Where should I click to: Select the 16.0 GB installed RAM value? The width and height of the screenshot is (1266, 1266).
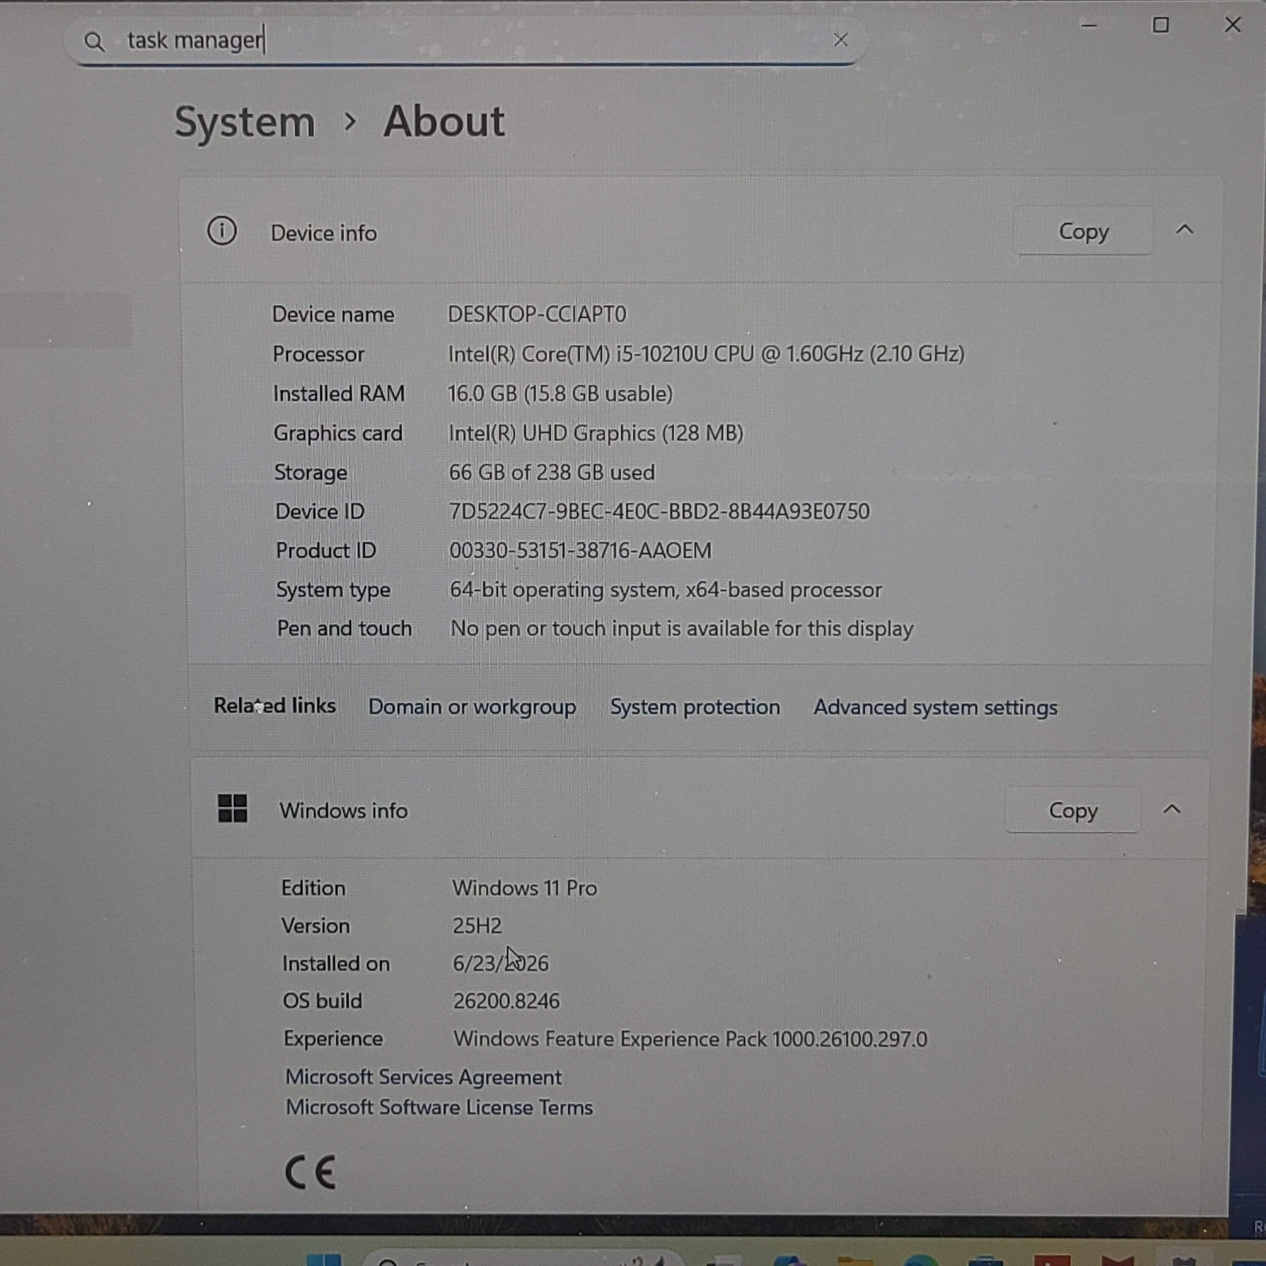point(560,393)
